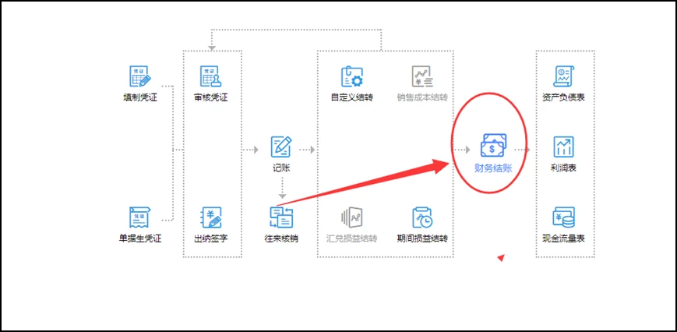
Task: Open the 往来核销 document exchange icon
Action: click(281, 217)
